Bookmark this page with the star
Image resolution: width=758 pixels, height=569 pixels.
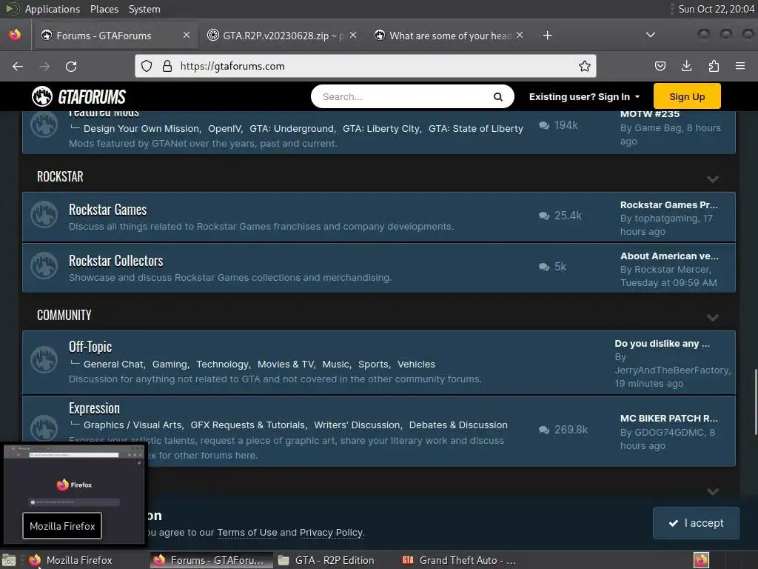(x=585, y=66)
